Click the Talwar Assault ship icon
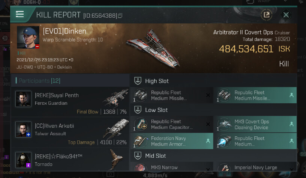 [x=115, y=128]
